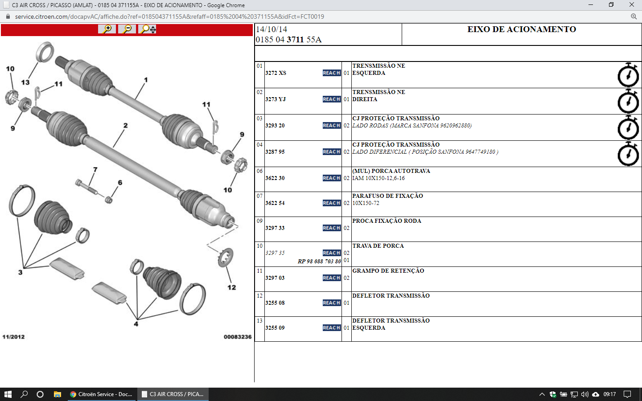Select the zoom and pan tool
642x401 pixels.
148,29
